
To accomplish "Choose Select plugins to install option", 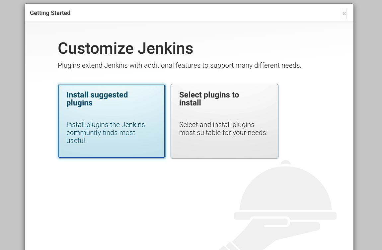I will pyautogui.click(x=224, y=121).
